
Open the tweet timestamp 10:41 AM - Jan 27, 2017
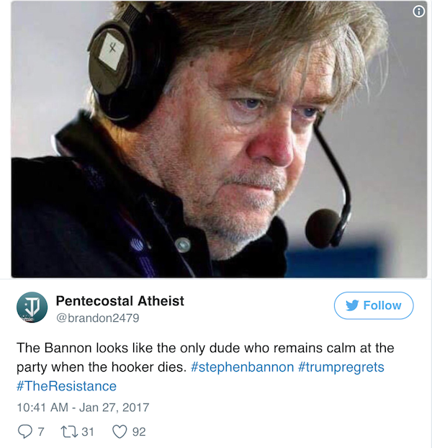tap(83, 408)
